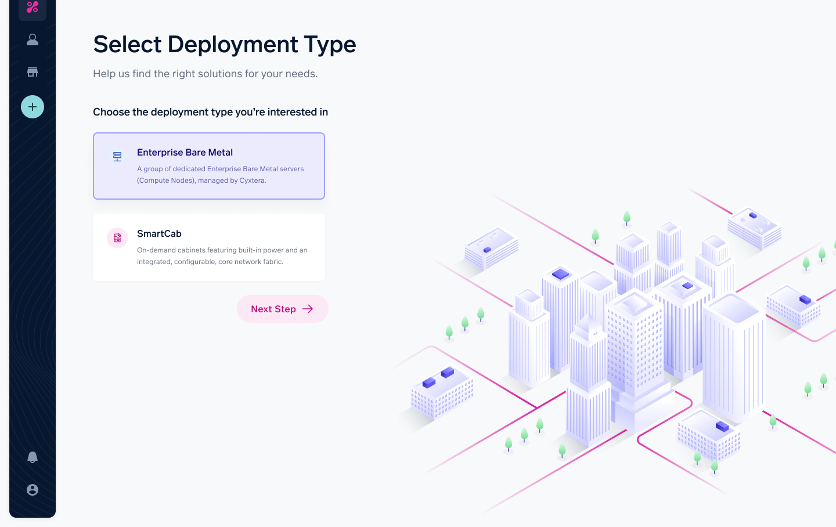Click the teal plus add button
Image resolution: width=836 pixels, height=527 pixels.
33,107
